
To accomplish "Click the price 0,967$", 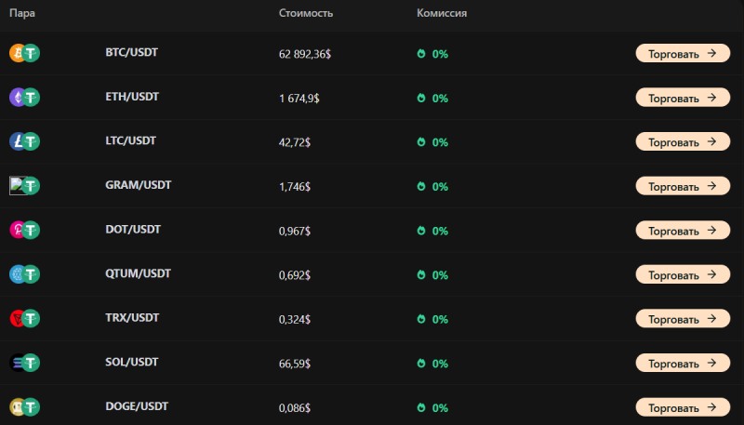I will point(295,231).
